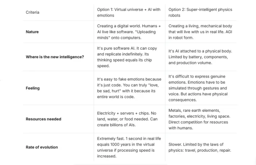Click the Criteria header cell
This screenshot has width=256, height=165.
(x=32, y=13)
